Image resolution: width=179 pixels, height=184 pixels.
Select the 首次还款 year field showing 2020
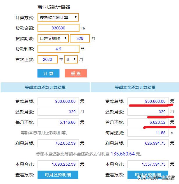click(47, 59)
